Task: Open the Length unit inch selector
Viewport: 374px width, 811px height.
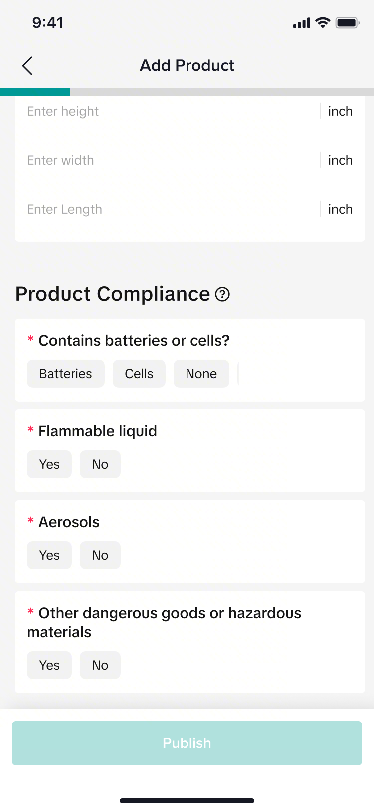Action: (340, 209)
